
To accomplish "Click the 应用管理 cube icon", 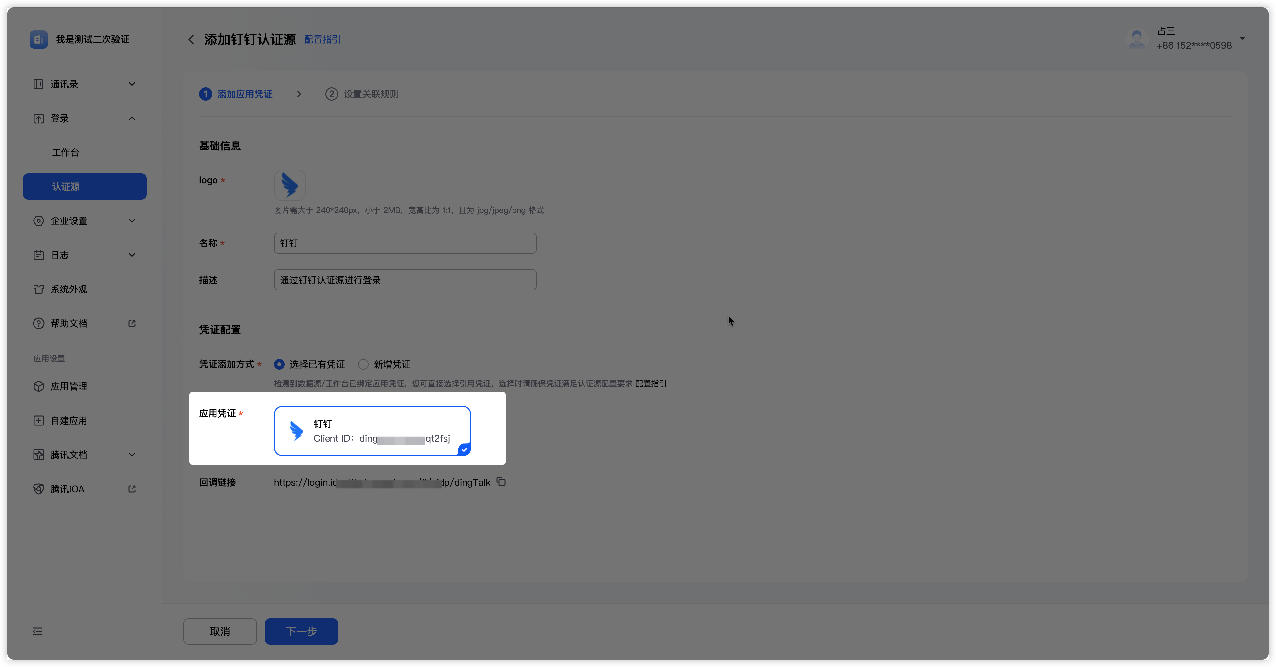I will 39,386.
